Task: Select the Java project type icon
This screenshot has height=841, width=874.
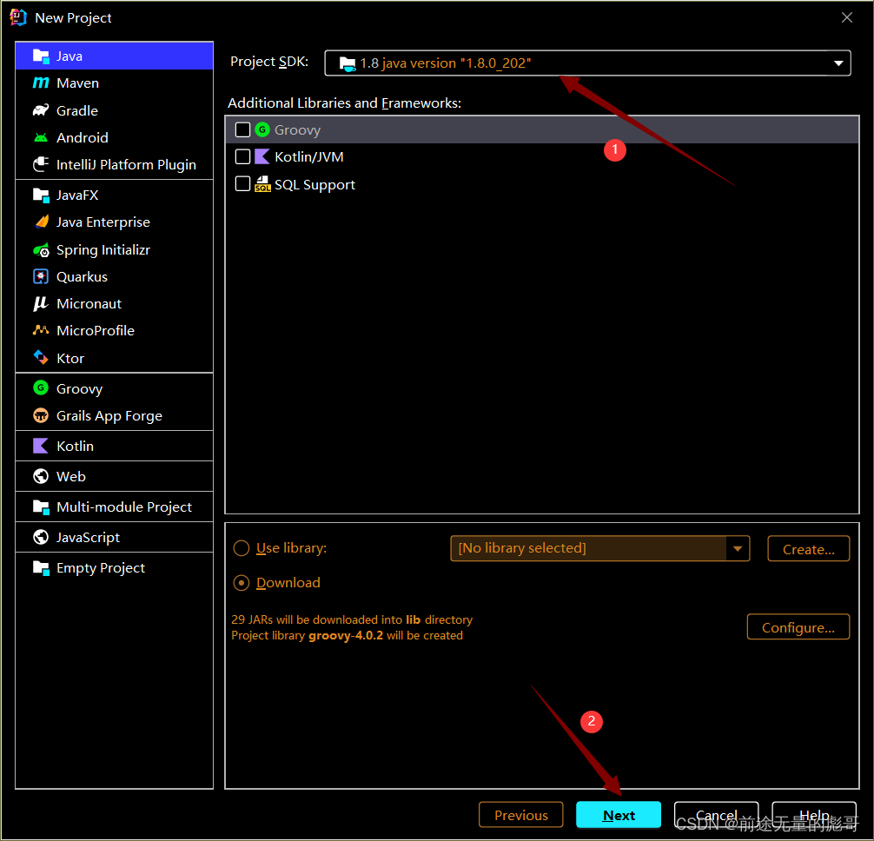Action: coord(41,56)
